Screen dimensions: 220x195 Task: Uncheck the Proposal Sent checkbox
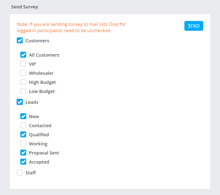[23, 153]
